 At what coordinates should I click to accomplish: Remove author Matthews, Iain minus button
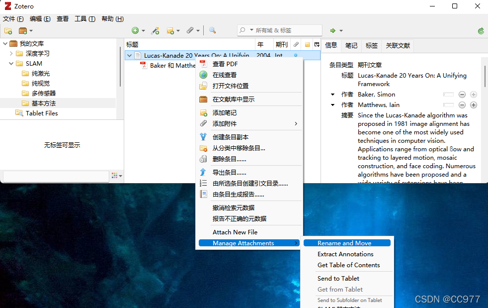[x=462, y=105]
